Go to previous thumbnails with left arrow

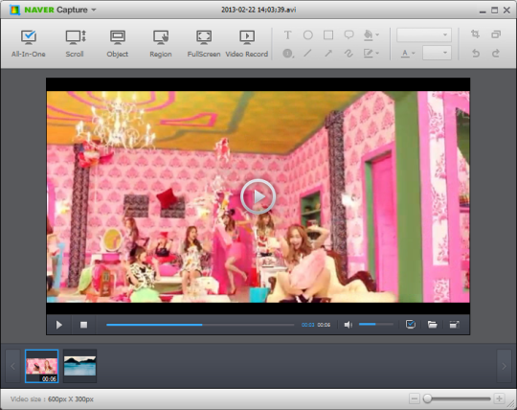12,366
